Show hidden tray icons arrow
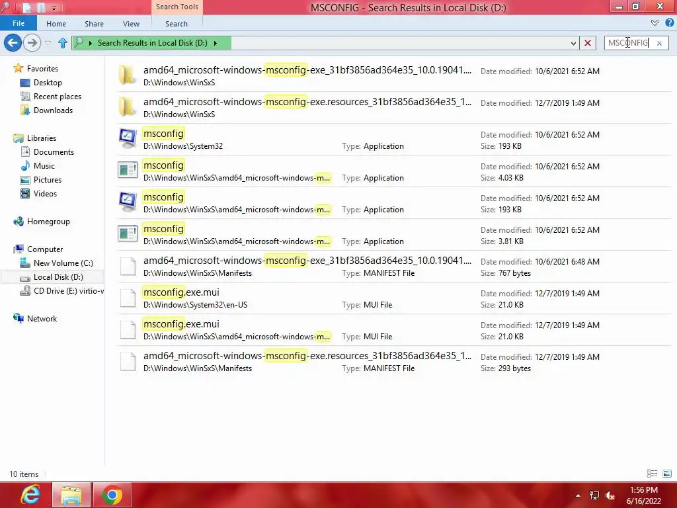The height and width of the screenshot is (508, 677). pos(578,495)
